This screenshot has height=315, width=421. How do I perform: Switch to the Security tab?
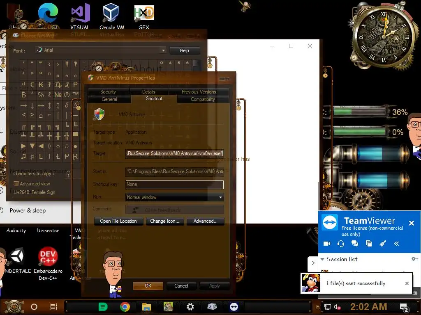(108, 92)
